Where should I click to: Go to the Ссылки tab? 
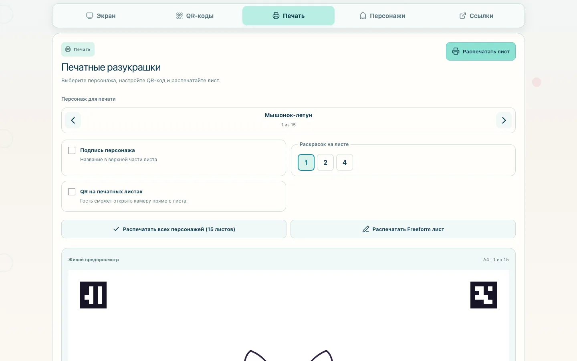tap(476, 16)
